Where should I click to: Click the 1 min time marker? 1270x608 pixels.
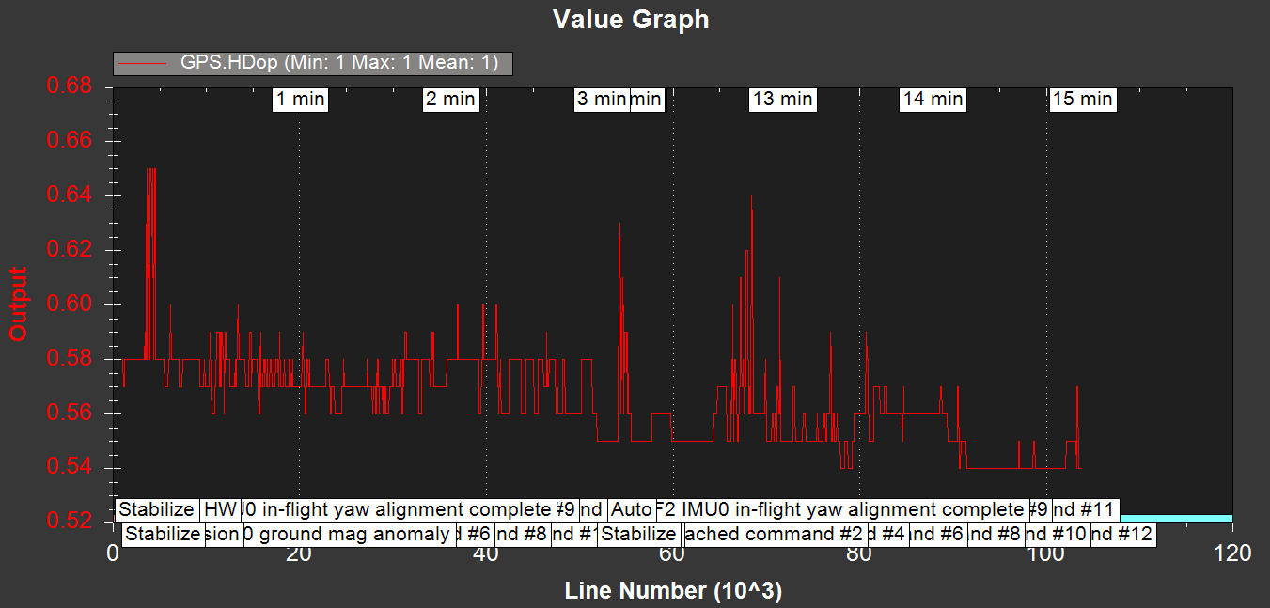[301, 99]
